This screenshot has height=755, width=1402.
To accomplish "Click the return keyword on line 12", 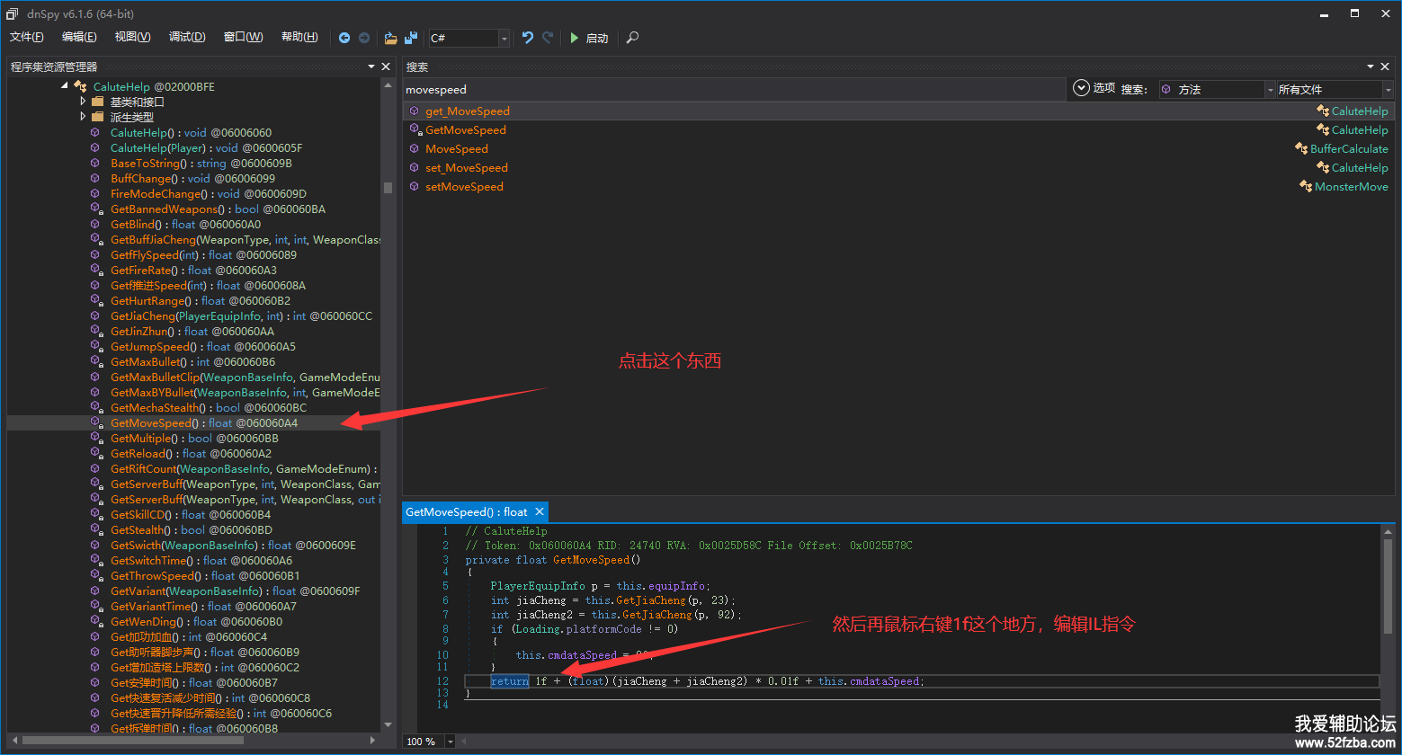I will (509, 681).
